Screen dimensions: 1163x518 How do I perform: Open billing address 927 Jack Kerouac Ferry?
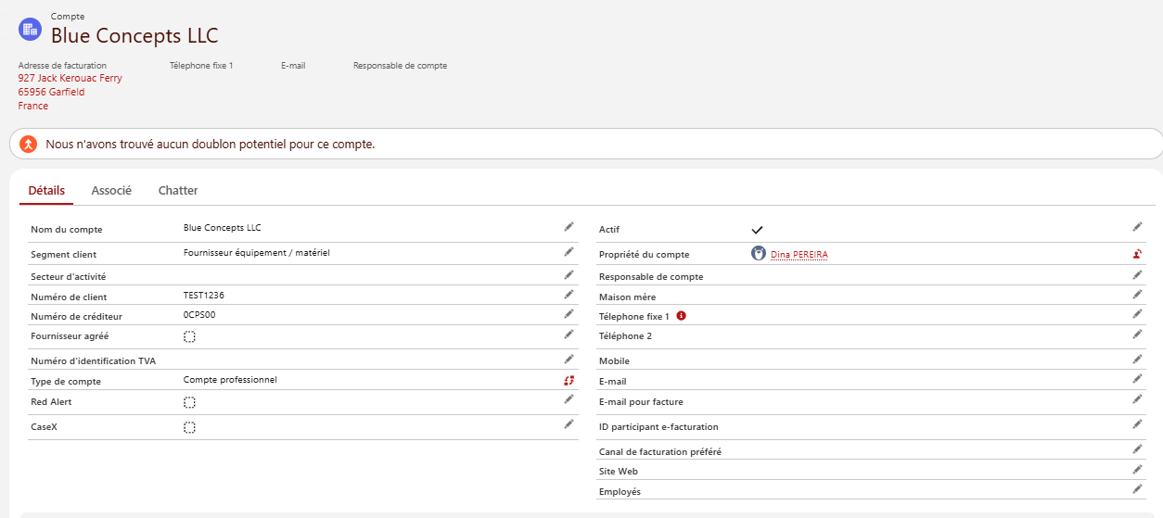tap(70, 79)
